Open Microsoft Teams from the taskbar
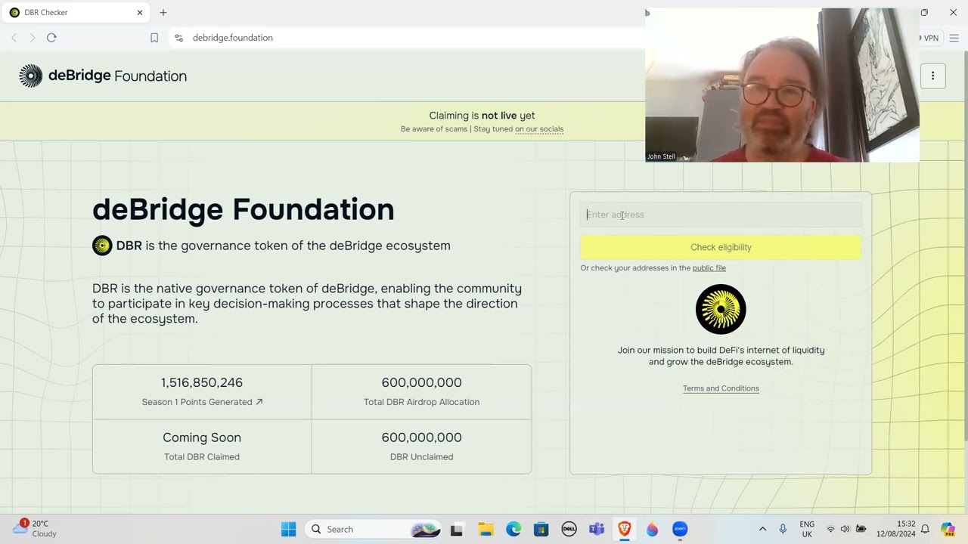The height and width of the screenshot is (544, 968). click(597, 530)
